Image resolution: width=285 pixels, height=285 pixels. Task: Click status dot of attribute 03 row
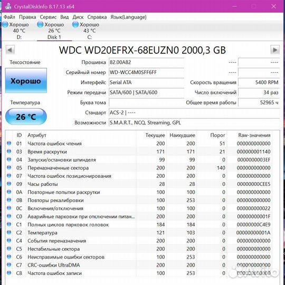(9, 151)
